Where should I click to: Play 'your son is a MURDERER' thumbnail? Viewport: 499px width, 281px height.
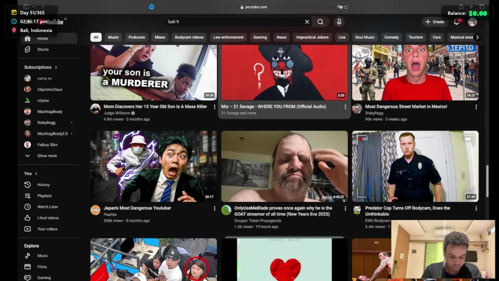tap(154, 73)
